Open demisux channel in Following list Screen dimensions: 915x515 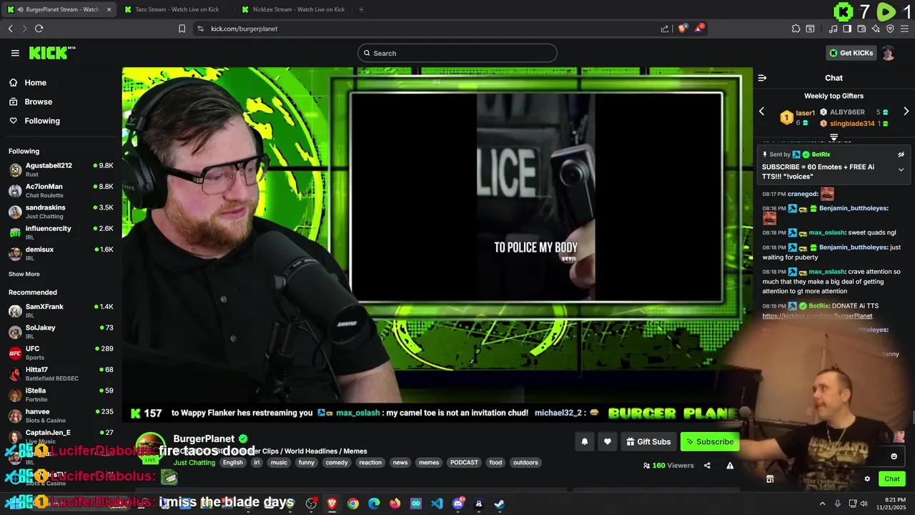coord(61,253)
